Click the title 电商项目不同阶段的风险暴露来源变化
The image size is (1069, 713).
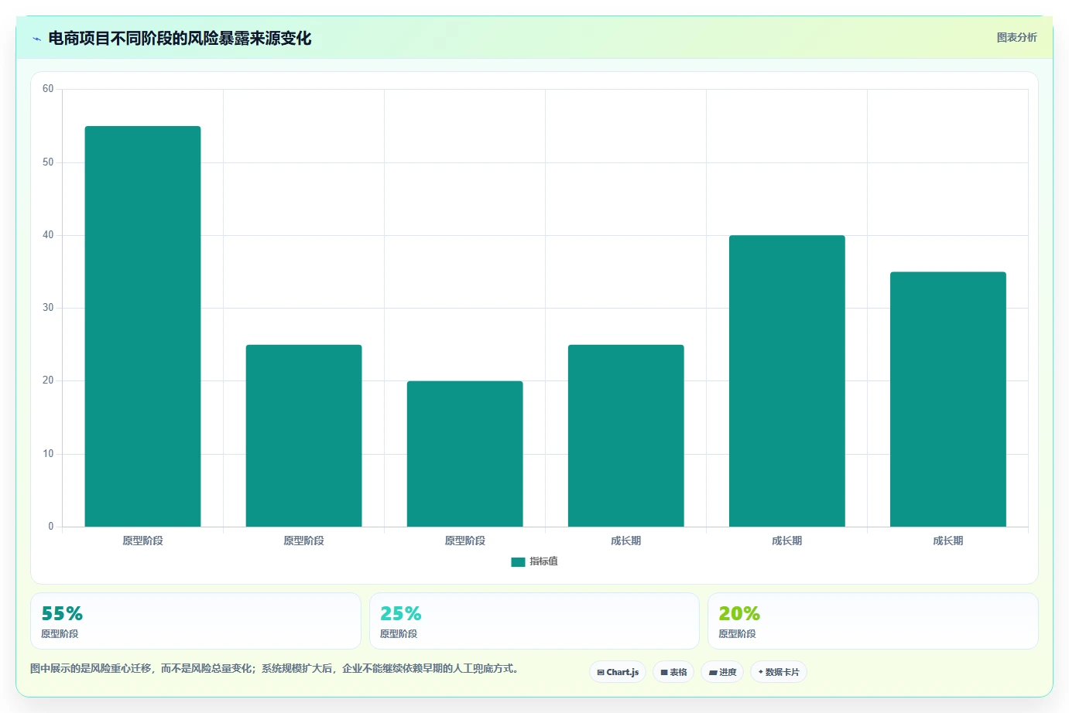pos(180,38)
